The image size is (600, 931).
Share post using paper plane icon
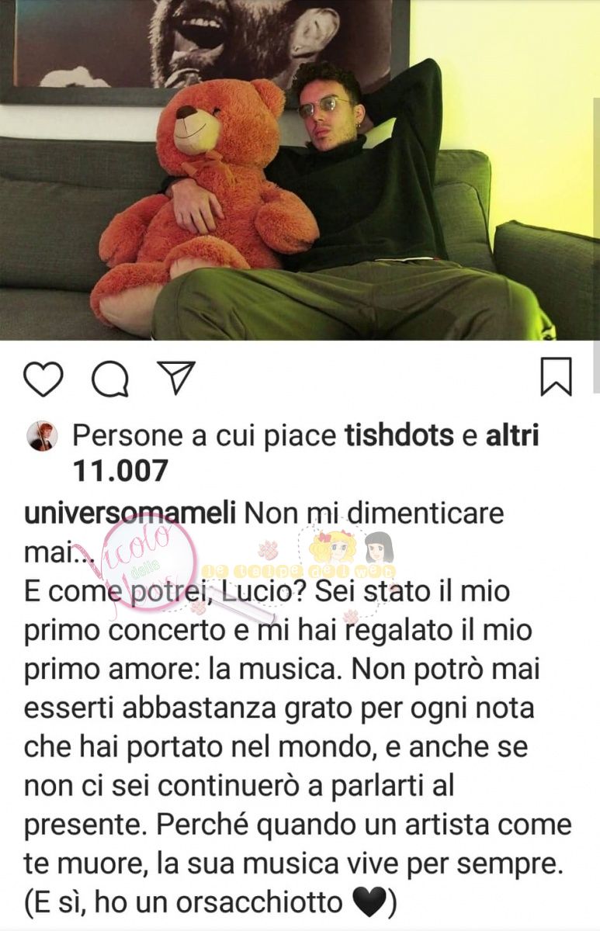[x=175, y=377]
